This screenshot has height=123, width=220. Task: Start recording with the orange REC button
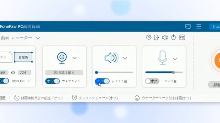[x=217, y=60]
